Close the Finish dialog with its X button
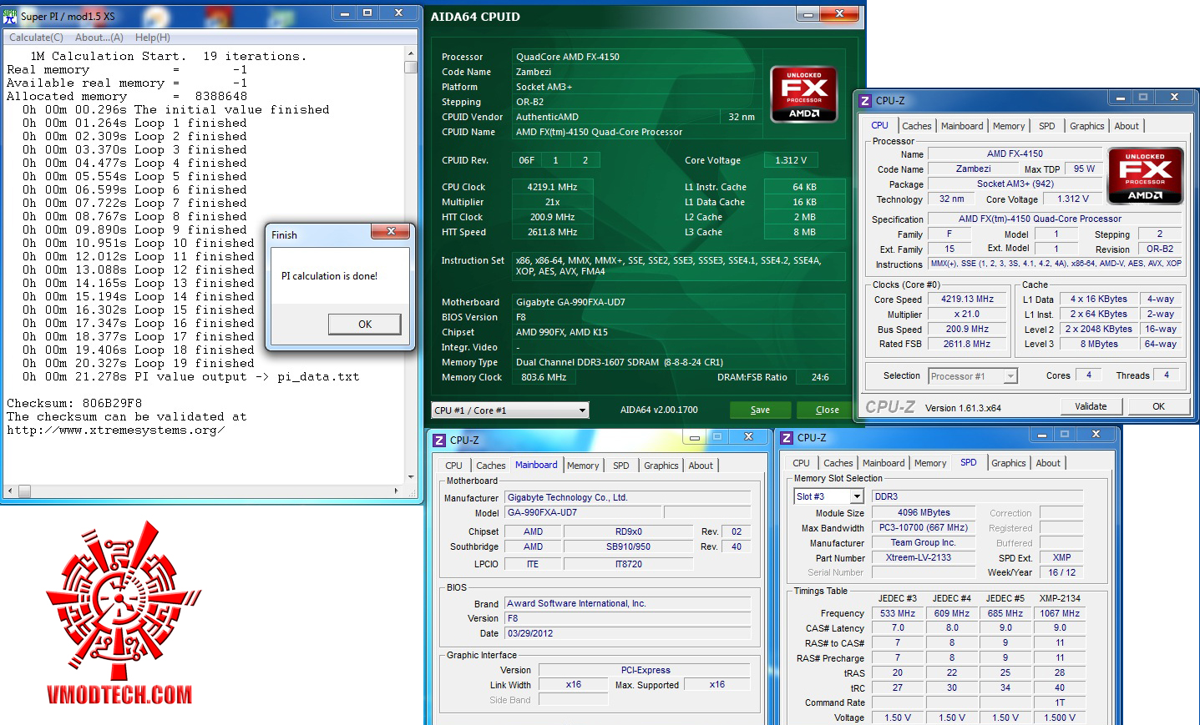 pos(391,231)
